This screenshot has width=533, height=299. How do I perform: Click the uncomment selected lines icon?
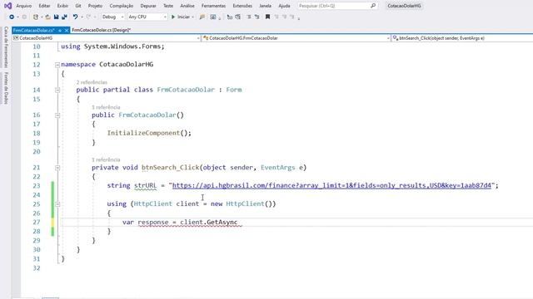click(237, 17)
